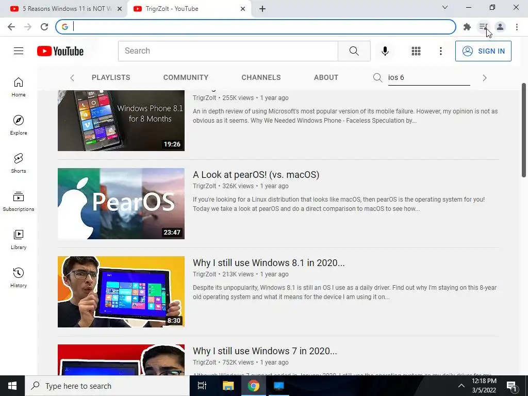The image size is (528, 396).
Task: Click the channel search field 'ios 6'
Action: tap(428, 78)
